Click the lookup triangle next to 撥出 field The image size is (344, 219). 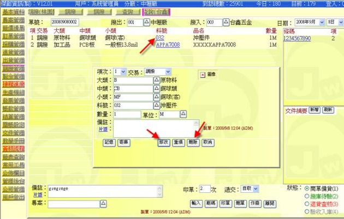[x=146, y=22]
